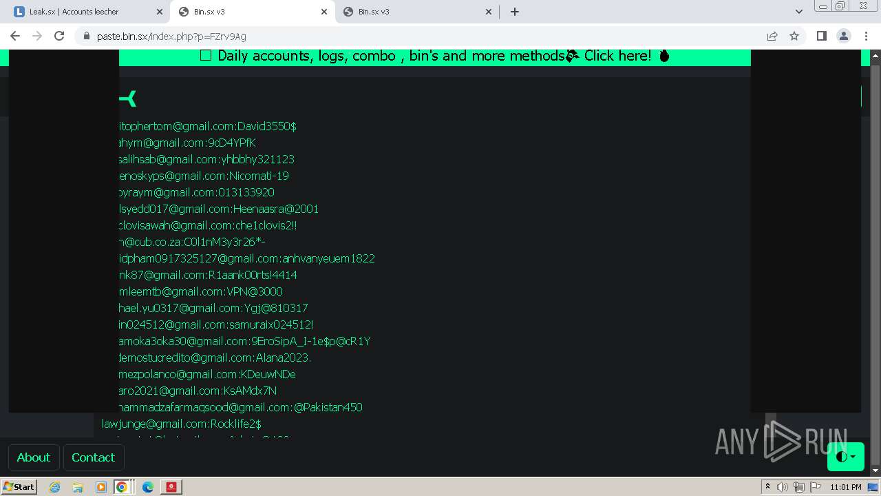Toggle the browser side panel
This screenshot has width=881, height=496.
(821, 36)
